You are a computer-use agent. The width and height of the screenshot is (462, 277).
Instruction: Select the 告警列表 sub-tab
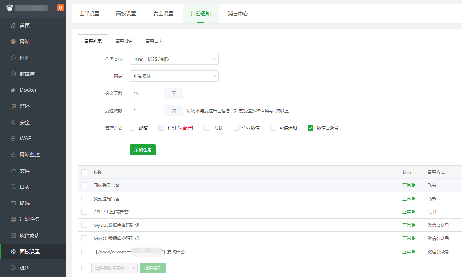(93, 41)
